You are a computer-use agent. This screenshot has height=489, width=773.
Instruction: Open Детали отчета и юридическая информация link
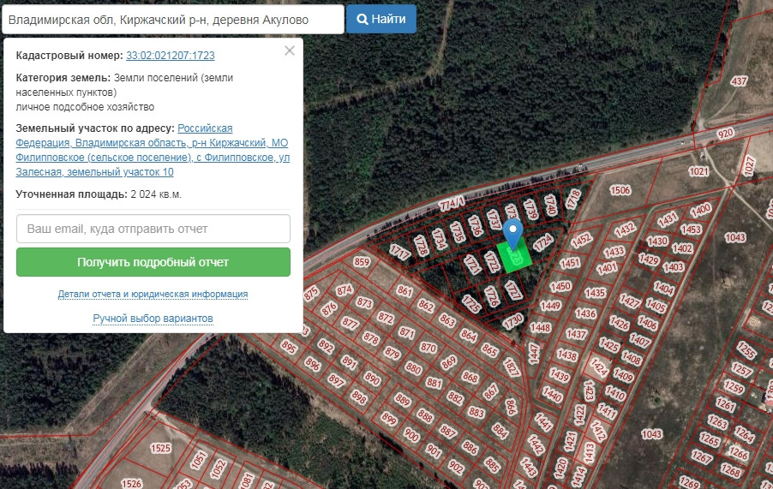[153, 294]
